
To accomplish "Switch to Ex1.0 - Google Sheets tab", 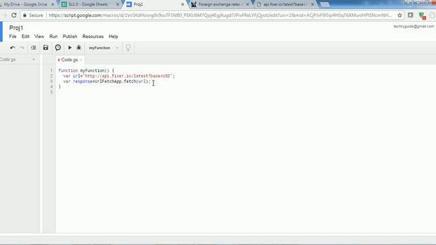I will (88, 5).
